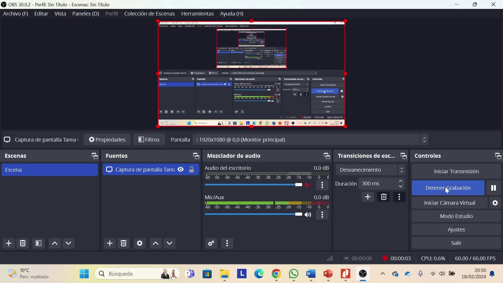The height and width of the screenshot is (283, 503).
Task: Toggle lock on Captura de pantalla source
Action: pos(192,170)
